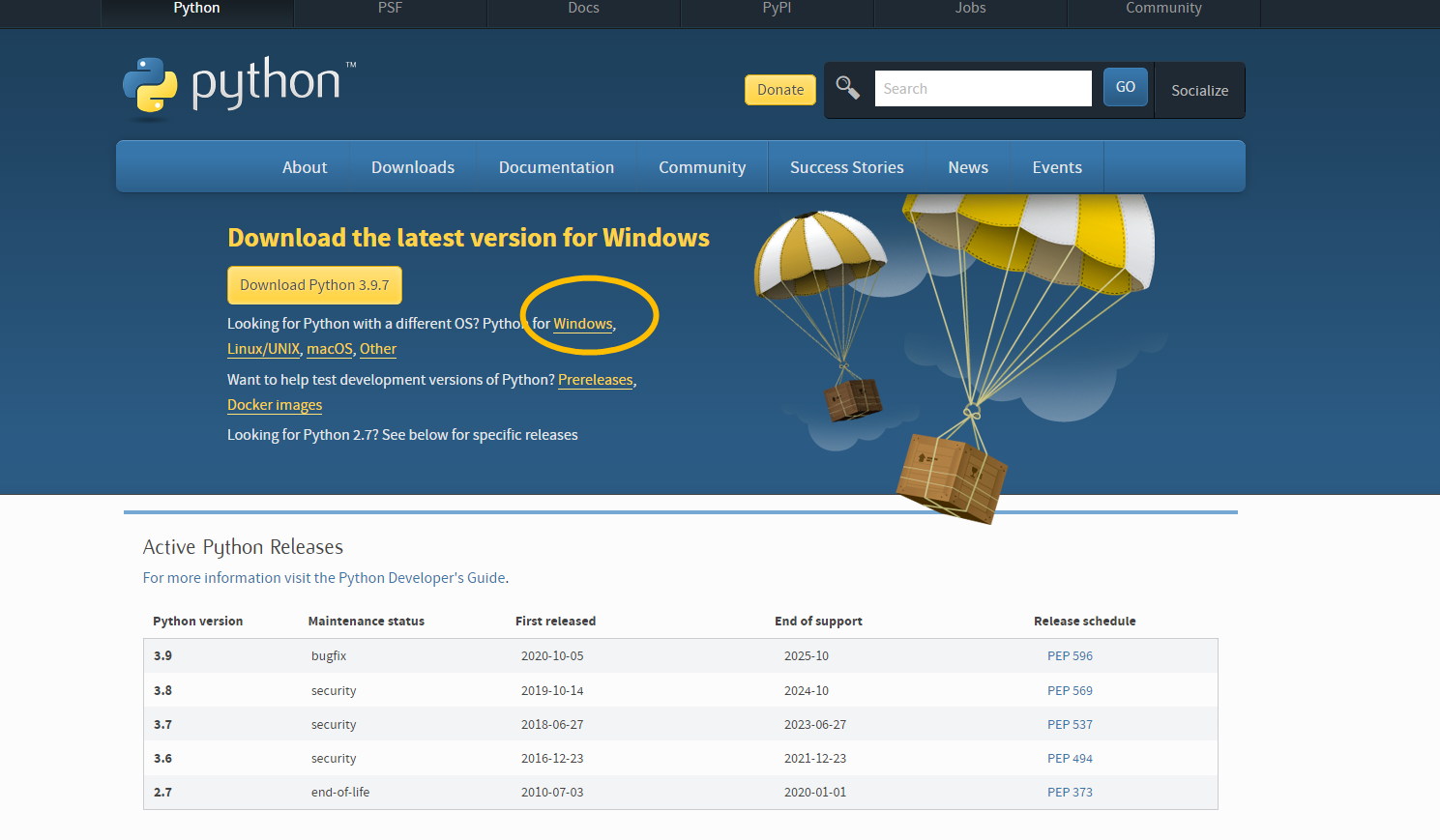Open the PEP 596 release schedule
Screen dimensions: 1440x840
point(1070,656)
